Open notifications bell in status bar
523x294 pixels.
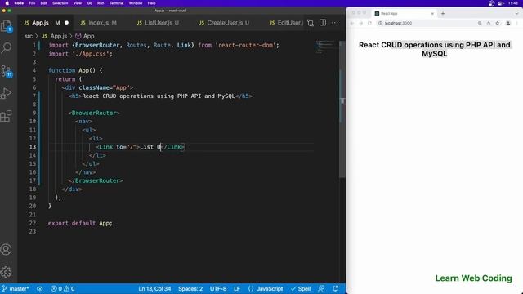point(336,288)
